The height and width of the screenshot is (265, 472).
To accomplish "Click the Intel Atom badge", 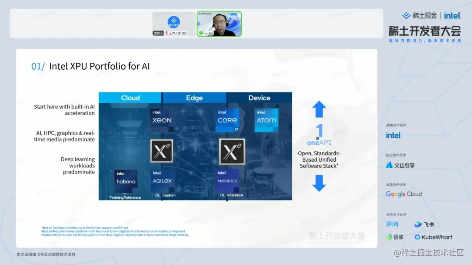I will [266, 120].
